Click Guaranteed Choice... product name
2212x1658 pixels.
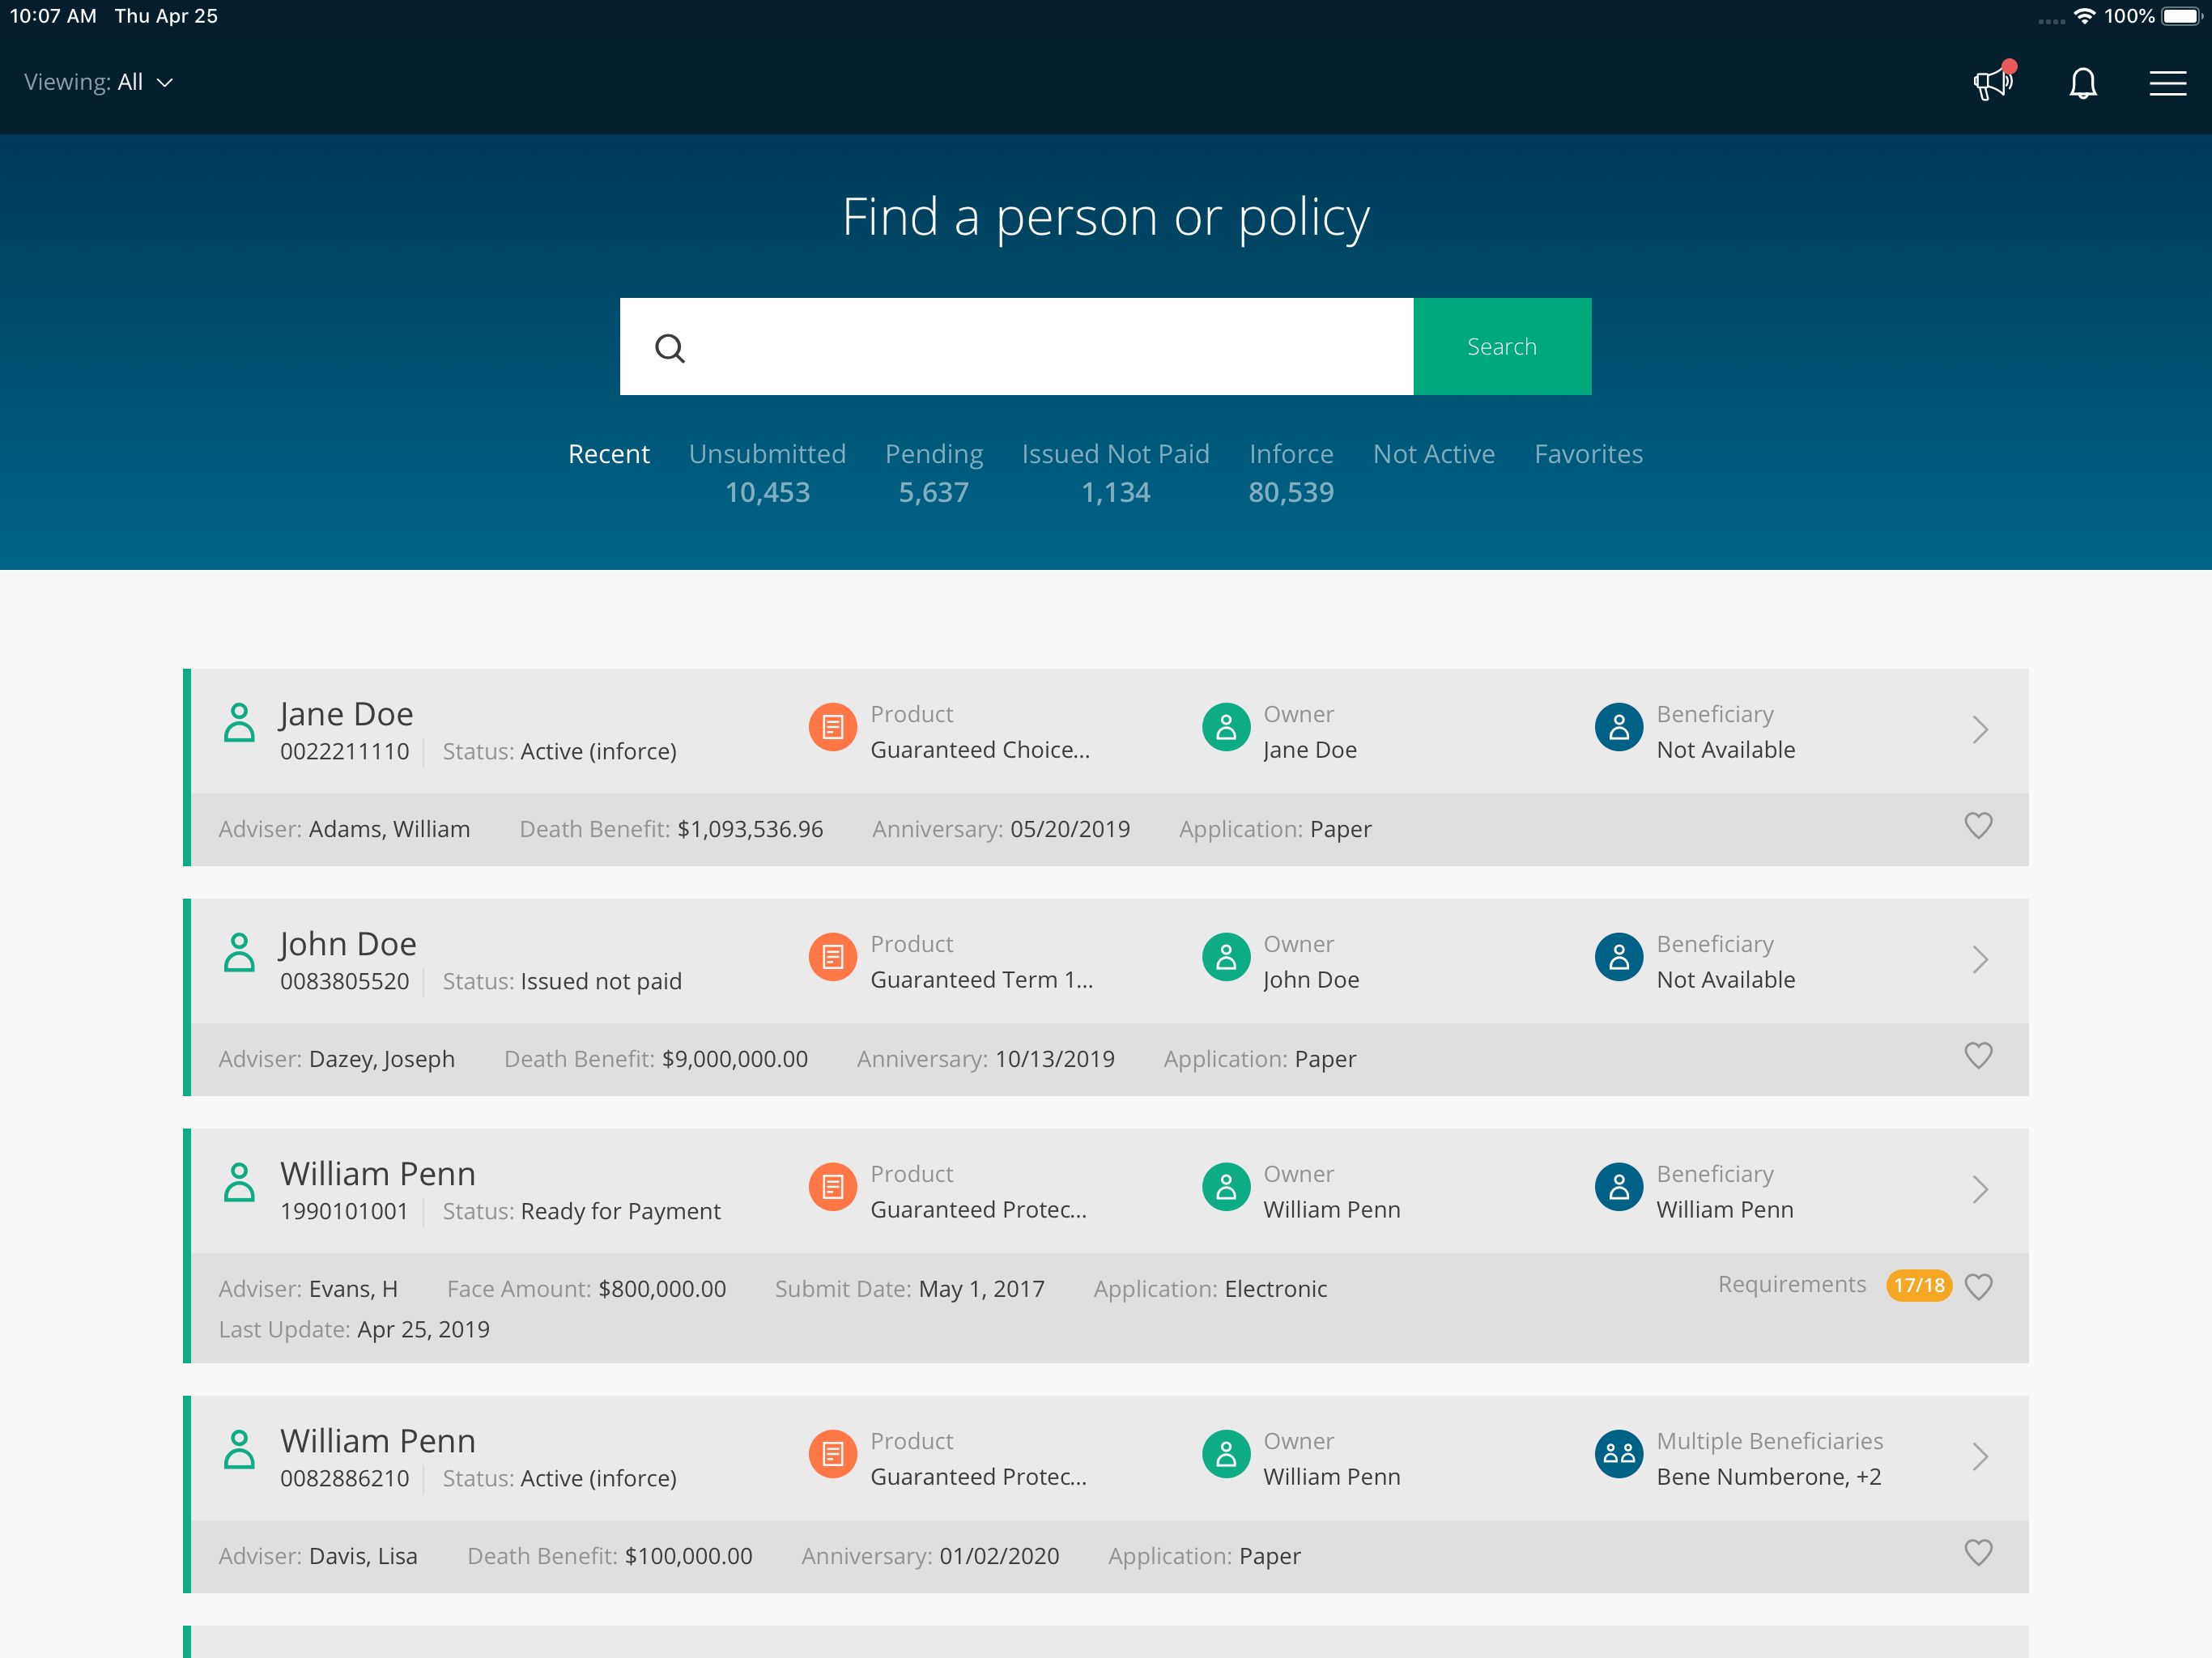(x=980, y=750)
